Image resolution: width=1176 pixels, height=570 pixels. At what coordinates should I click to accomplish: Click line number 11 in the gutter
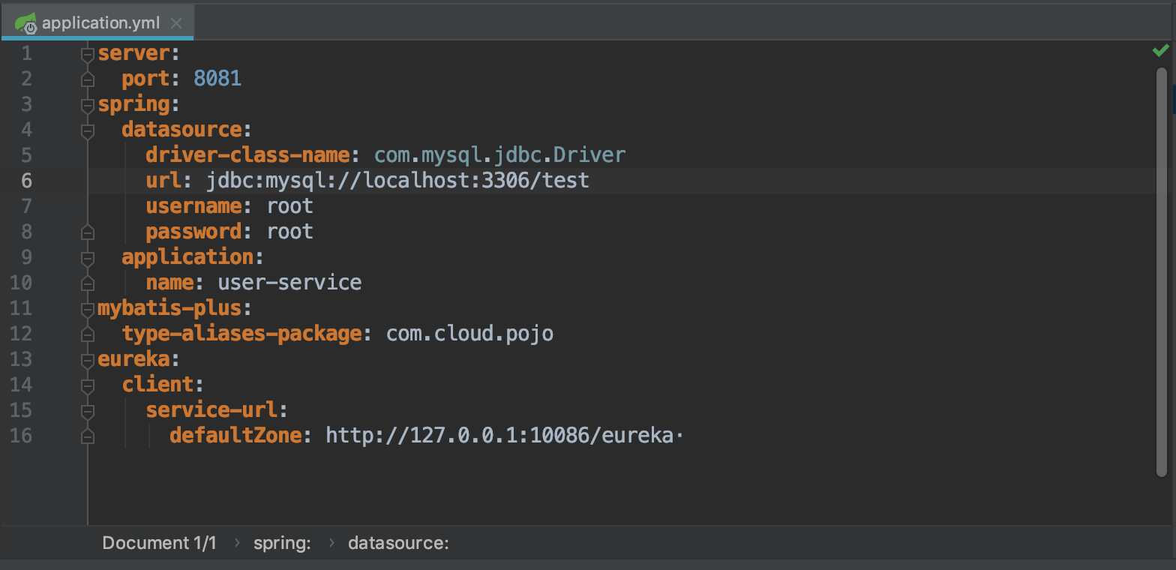(x=21, y=308)
